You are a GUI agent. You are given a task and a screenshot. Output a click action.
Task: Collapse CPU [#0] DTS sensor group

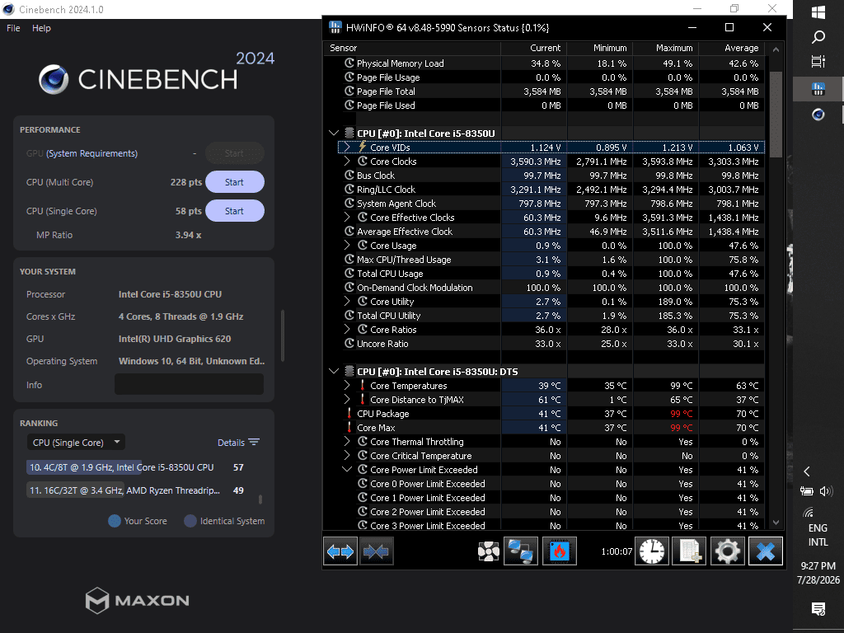[334, 372]
